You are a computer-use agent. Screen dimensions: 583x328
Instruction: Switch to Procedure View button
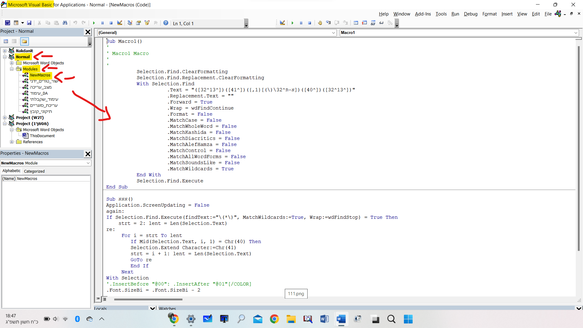point(98,299)
